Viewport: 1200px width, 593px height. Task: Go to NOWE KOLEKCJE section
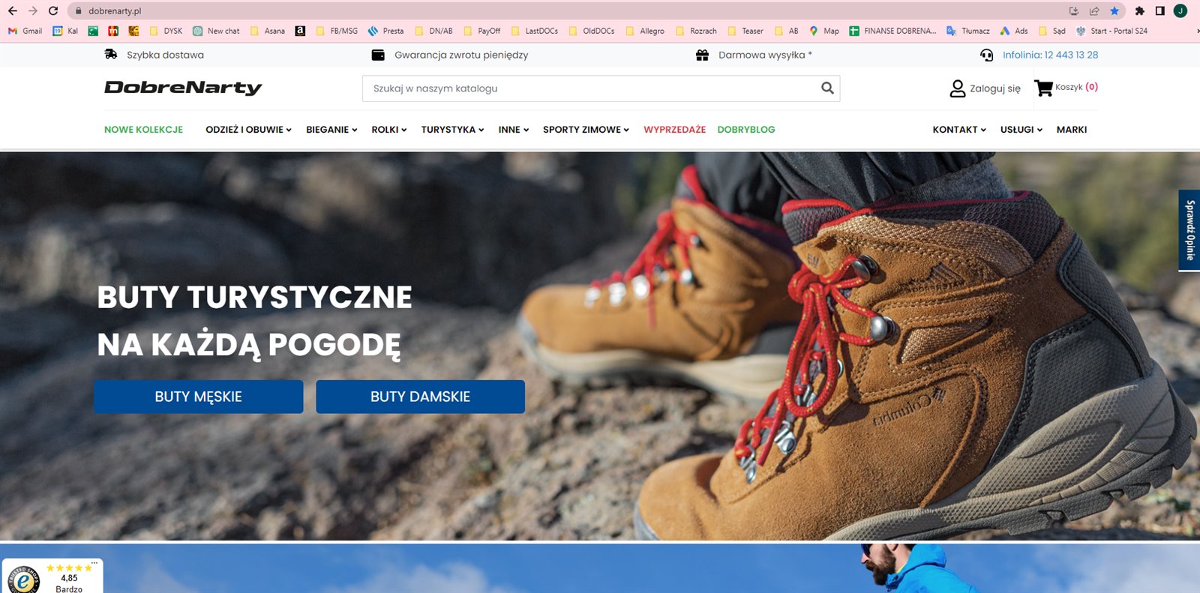coord(143,130)
